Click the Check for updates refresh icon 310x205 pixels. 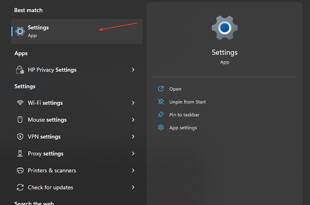20,187
